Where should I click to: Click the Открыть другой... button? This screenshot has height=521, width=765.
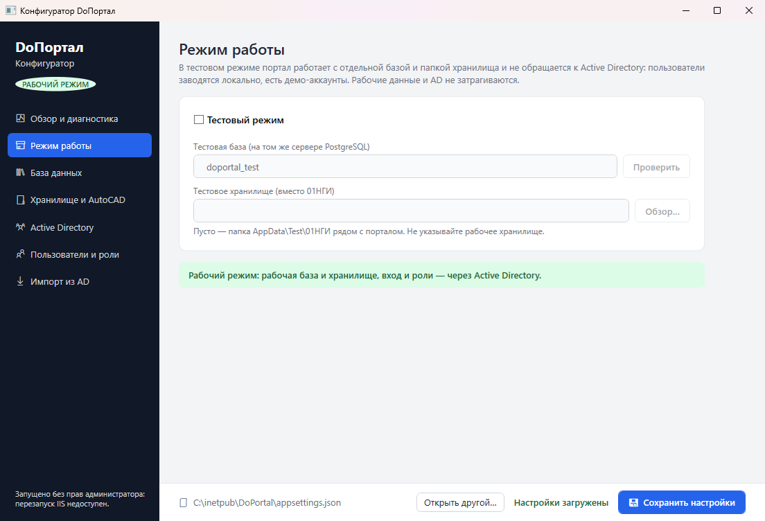coord(460,502)
